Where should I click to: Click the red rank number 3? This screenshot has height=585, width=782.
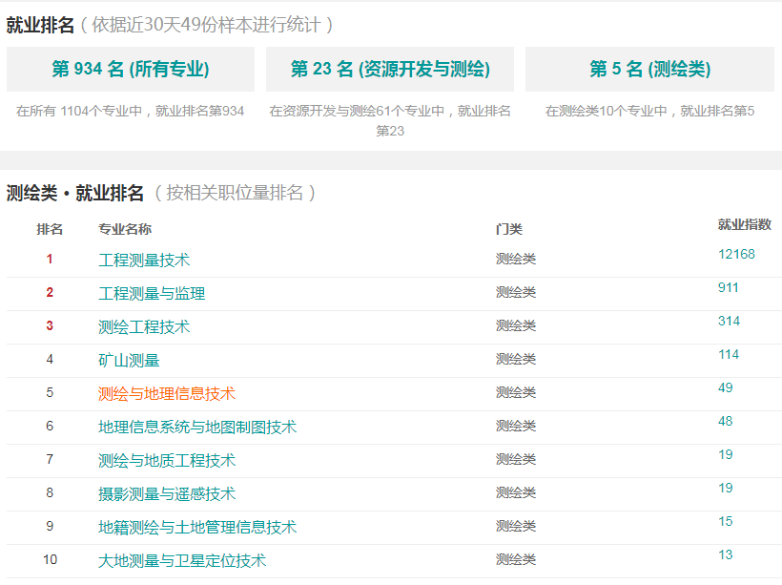pyautogui.click(x=50, y=326)
